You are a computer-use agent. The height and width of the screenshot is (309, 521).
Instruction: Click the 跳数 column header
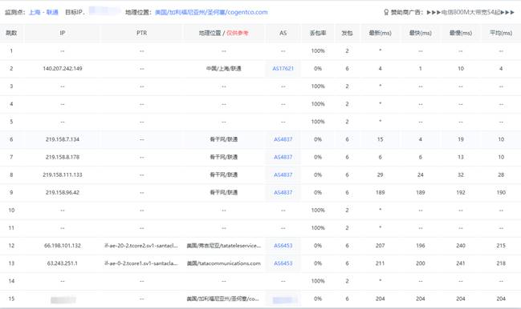click(x=11, y=33)
